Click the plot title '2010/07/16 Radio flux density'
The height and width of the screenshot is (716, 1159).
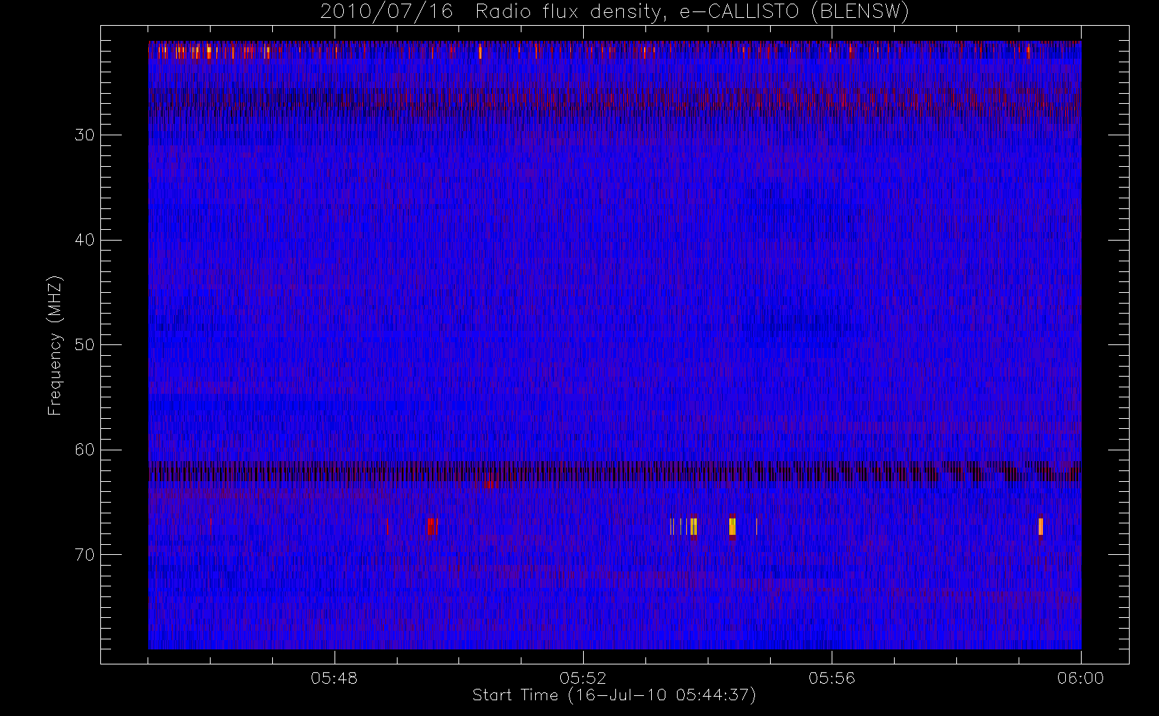(615, 12)
